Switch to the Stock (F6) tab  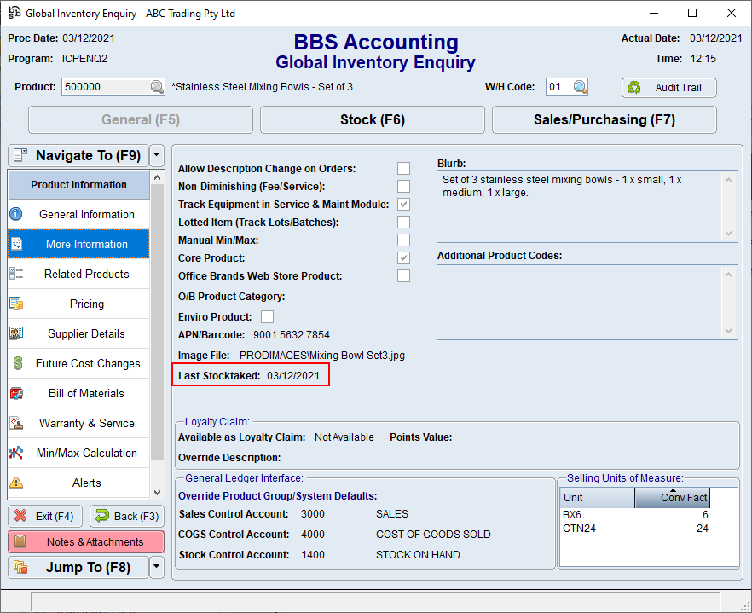click(372, 120)
